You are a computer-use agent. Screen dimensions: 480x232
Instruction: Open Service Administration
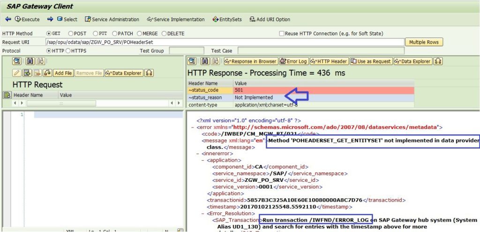[x=112, y=19]
